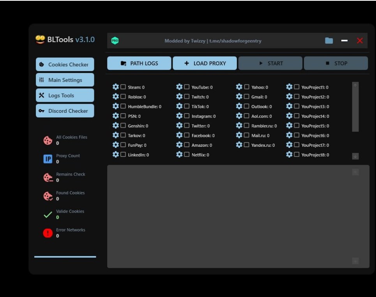Open gear settings for Gmail
Screen dimensions: 376x297
pyautogui.click(x=239, y=96)
